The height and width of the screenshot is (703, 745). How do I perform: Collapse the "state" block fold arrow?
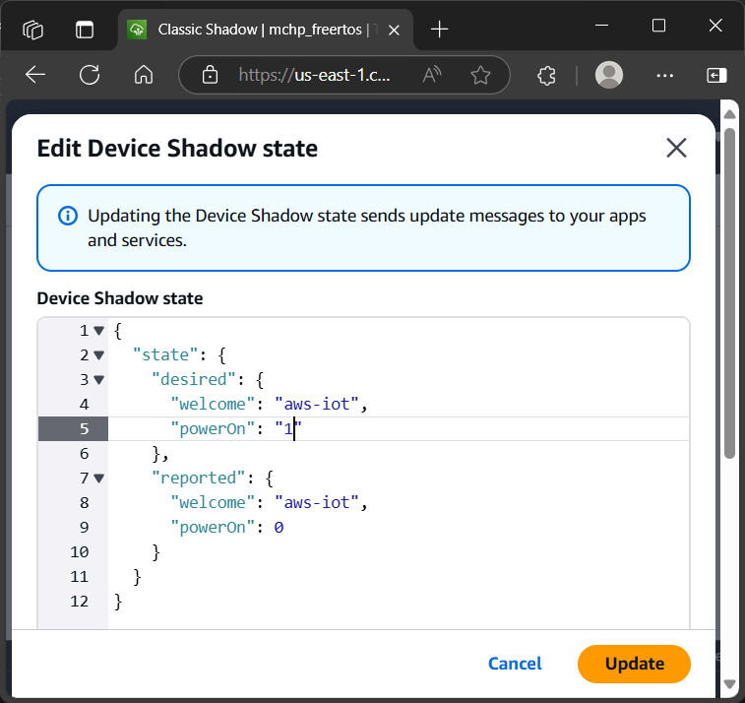(98, 355)
